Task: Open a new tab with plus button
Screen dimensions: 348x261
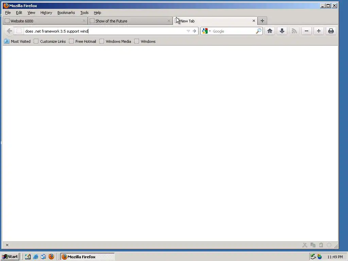Action: [262, 21]
